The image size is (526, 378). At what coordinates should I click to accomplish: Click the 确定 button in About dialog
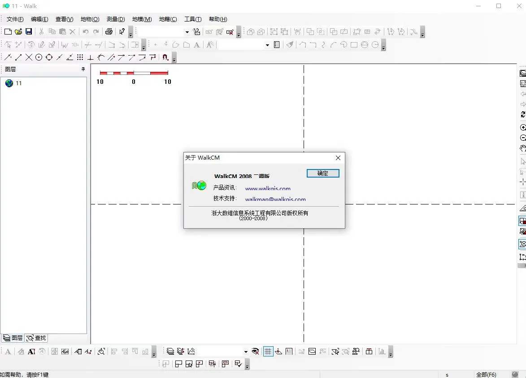click(323, 173)
